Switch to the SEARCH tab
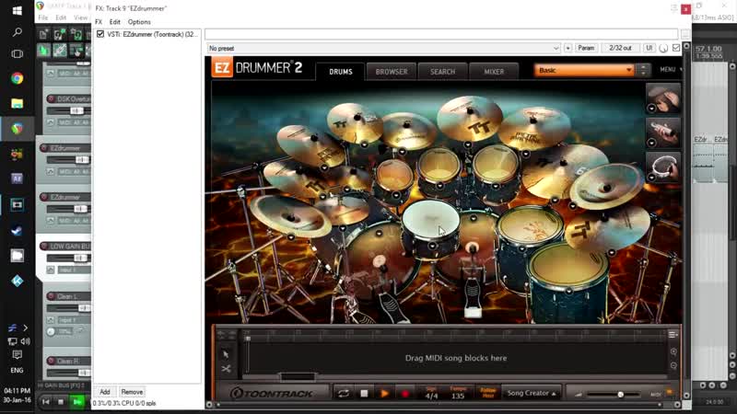 click(443, 72)
